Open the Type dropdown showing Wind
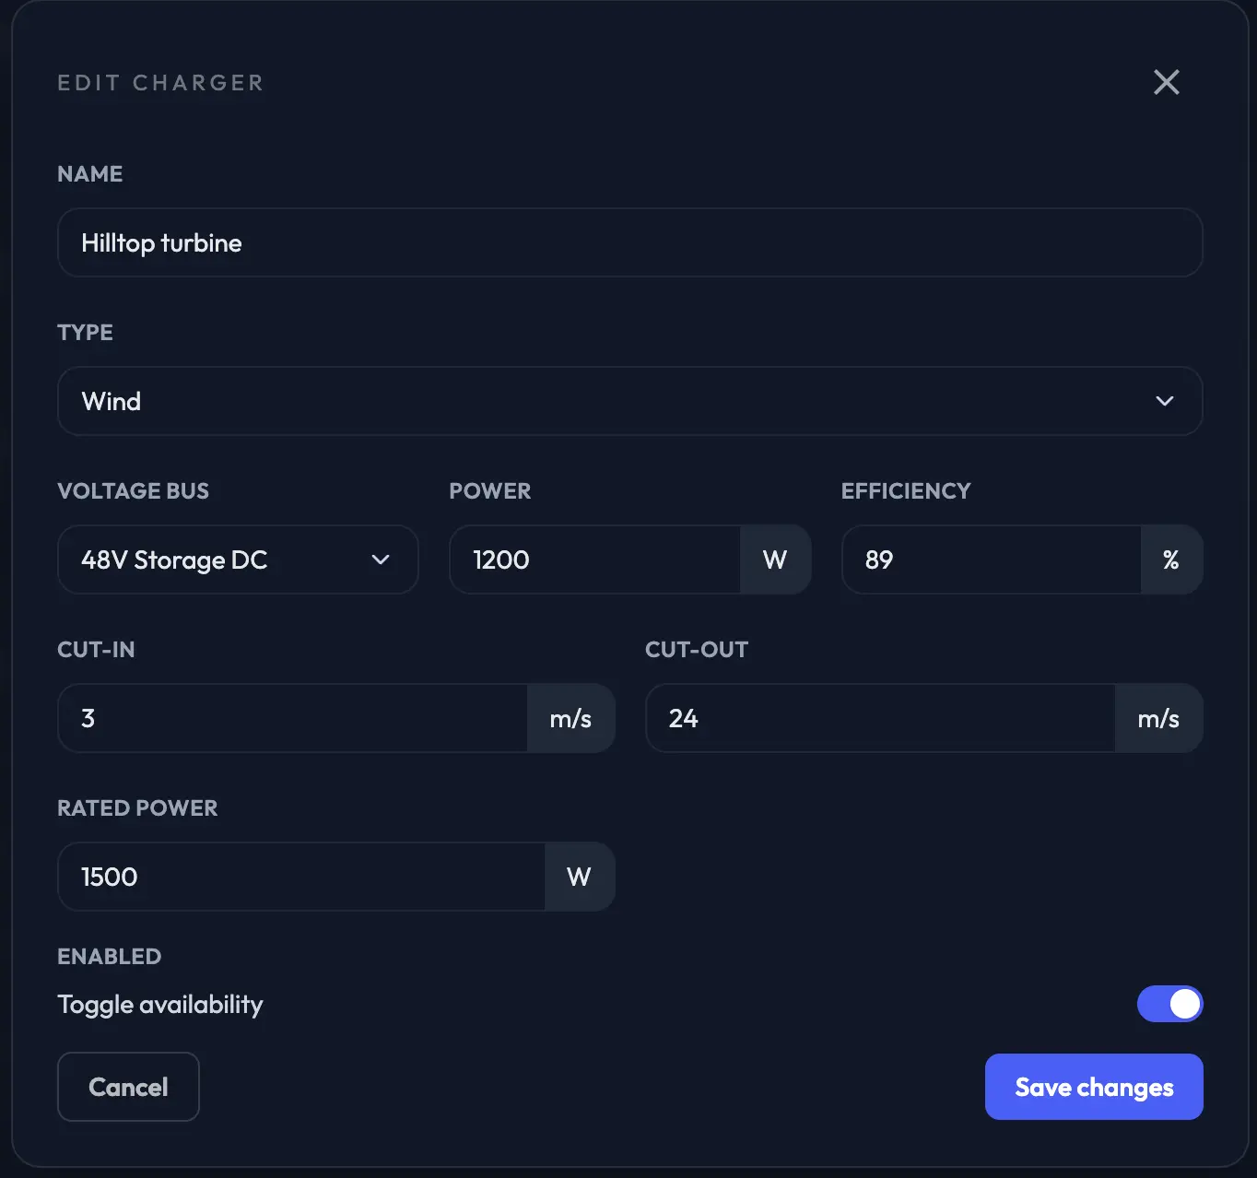Image resolution: width=1257 pixels, height=1178 pixels. (629, 401)
